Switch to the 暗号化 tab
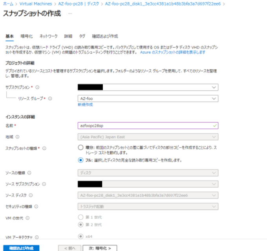The image size is (267, 251). point(27,36)
